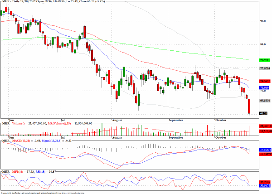Click the October label on volume panel axis

(x=221, y=137)
